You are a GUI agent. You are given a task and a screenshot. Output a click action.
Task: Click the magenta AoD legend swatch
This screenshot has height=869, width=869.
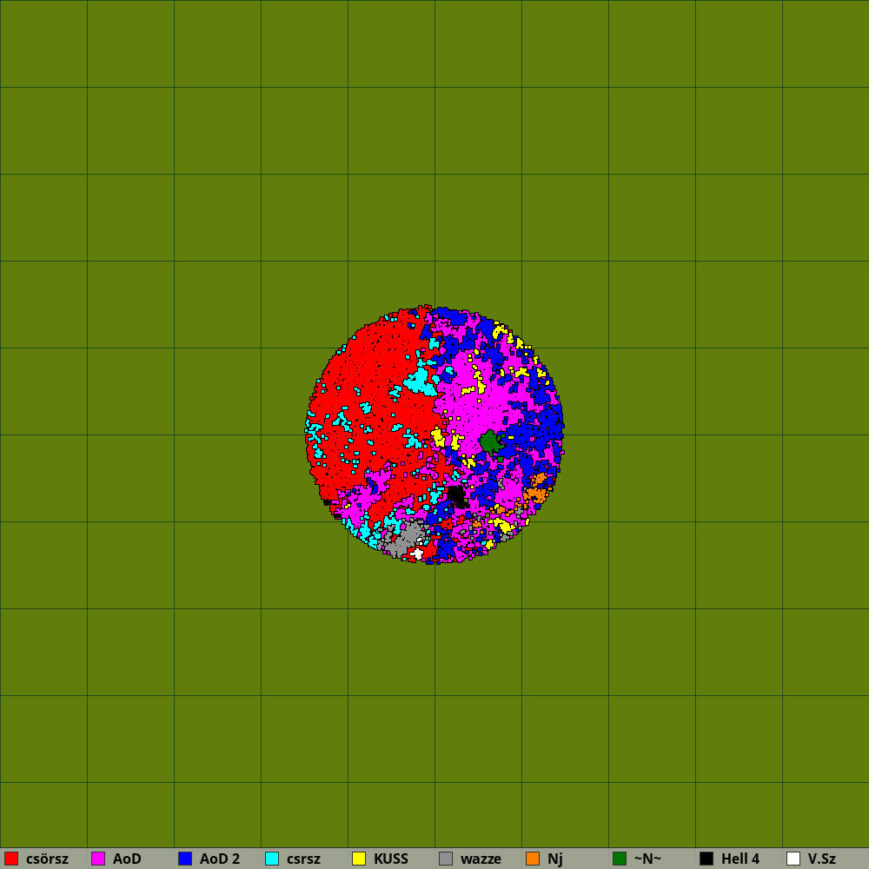click(98, 859)
